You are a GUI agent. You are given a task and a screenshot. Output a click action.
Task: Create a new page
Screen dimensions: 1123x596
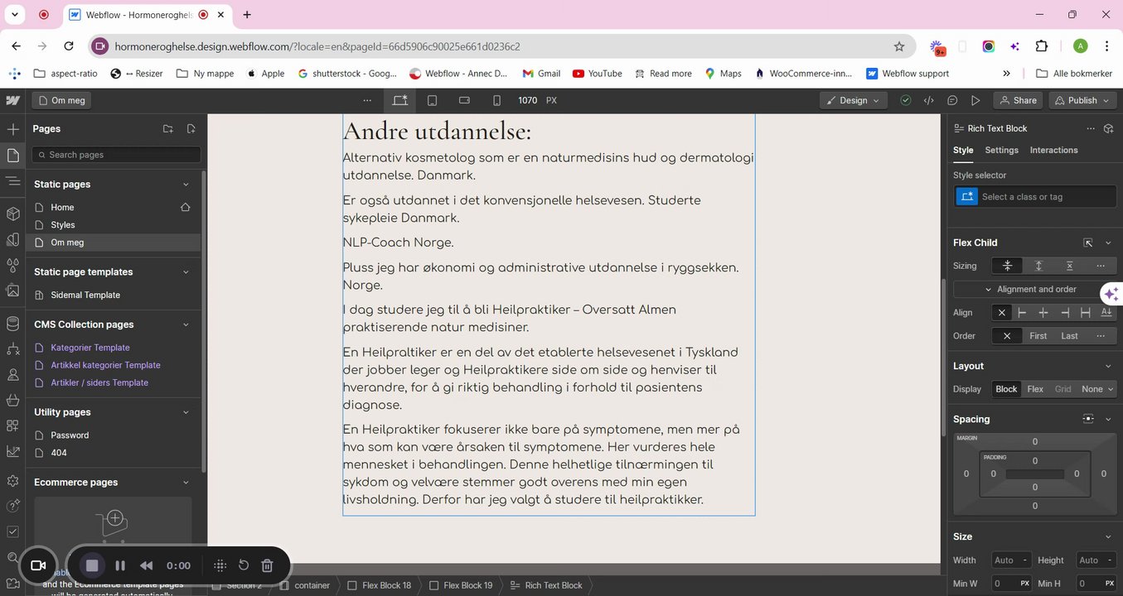click(191, 129)
